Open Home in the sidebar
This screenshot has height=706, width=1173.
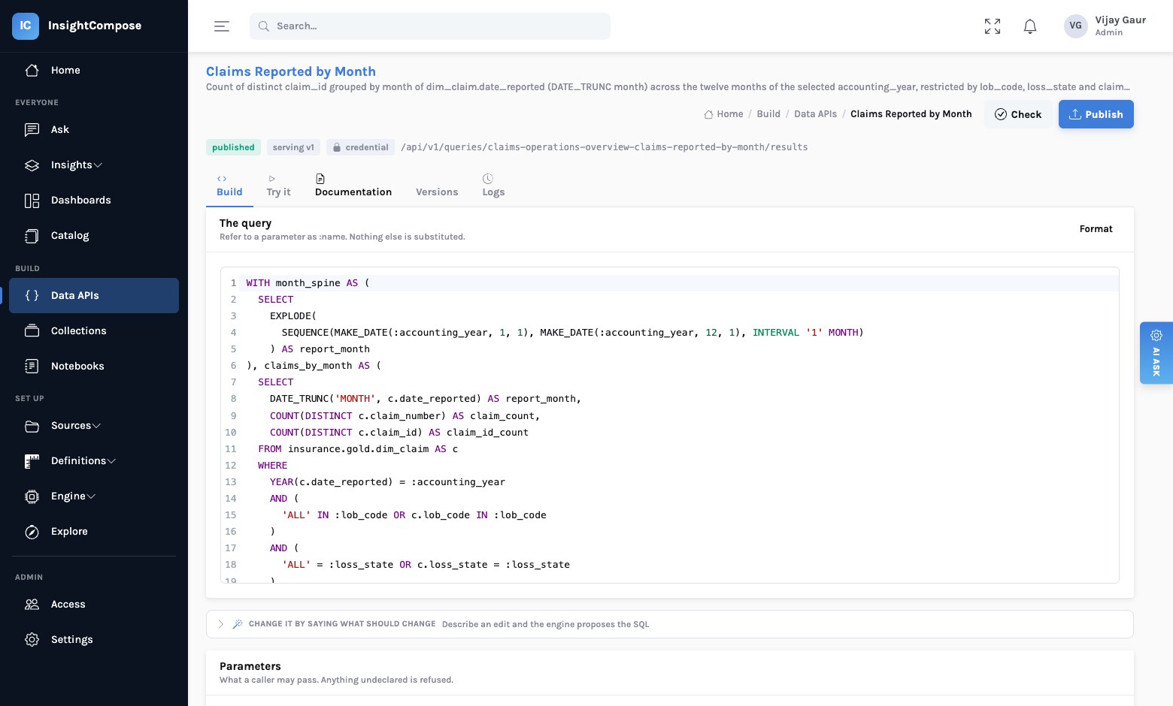point(94,70)
